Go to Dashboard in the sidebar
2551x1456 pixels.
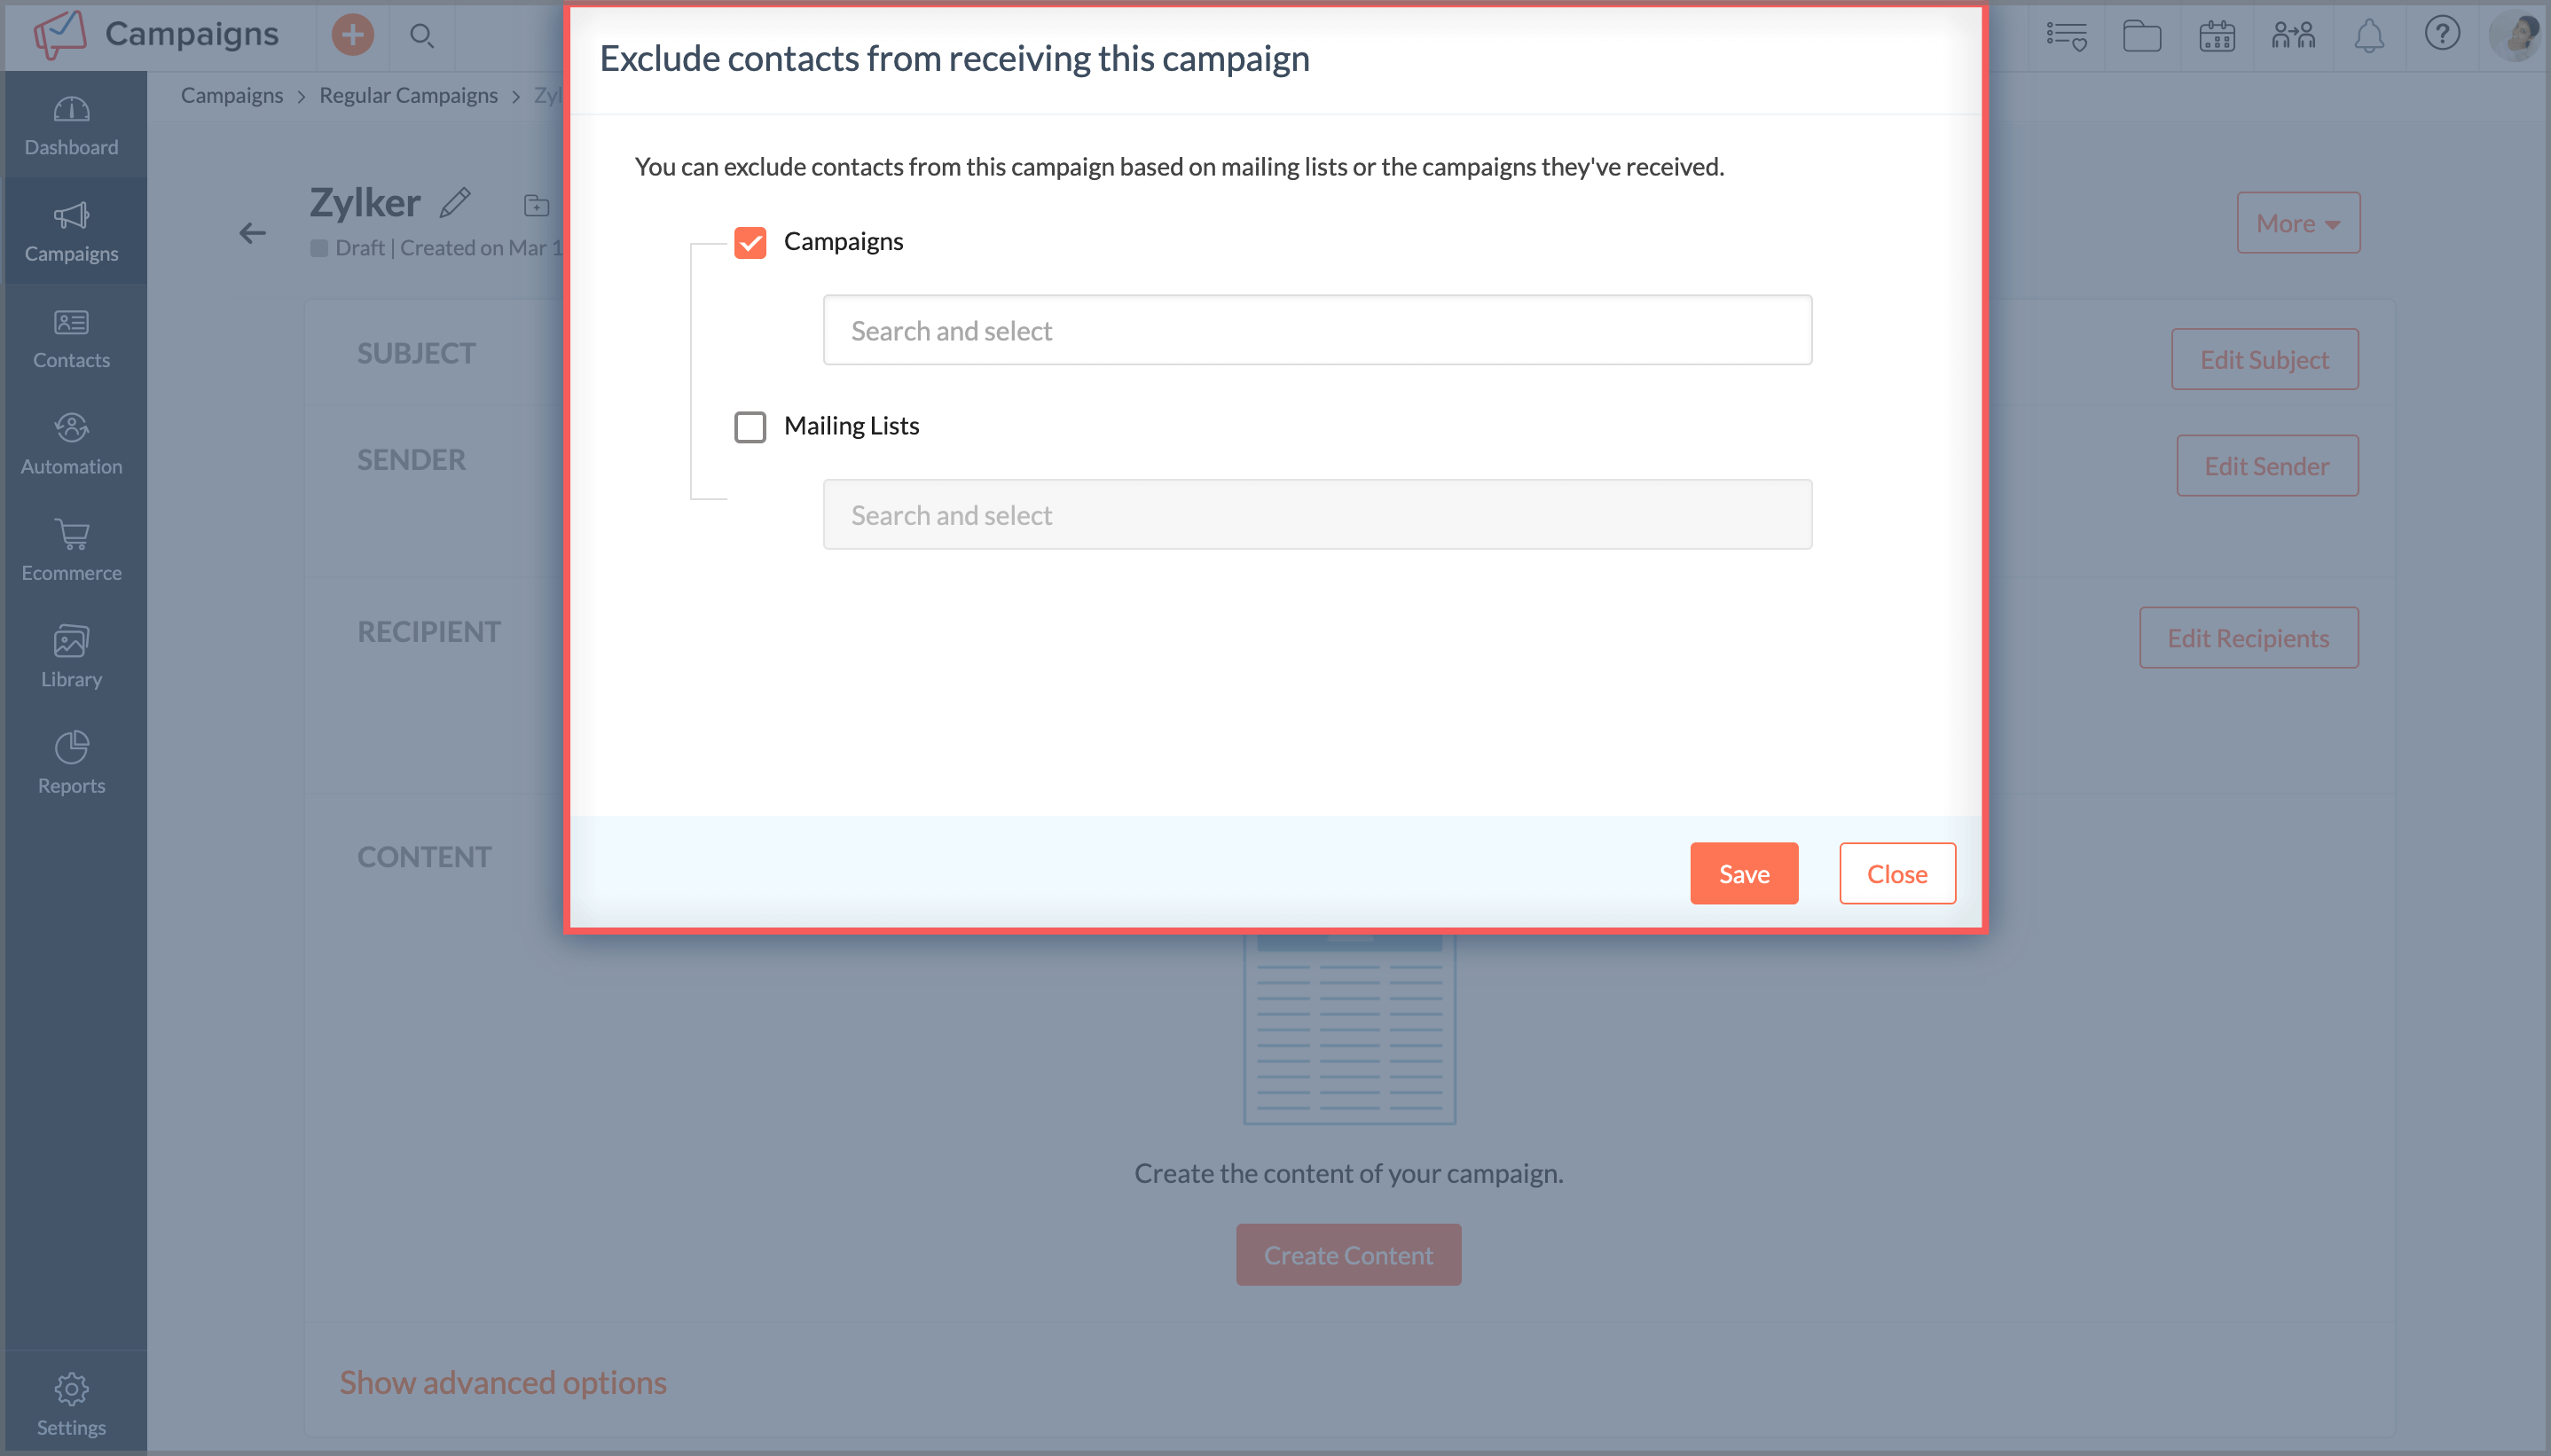click(71, 124)
